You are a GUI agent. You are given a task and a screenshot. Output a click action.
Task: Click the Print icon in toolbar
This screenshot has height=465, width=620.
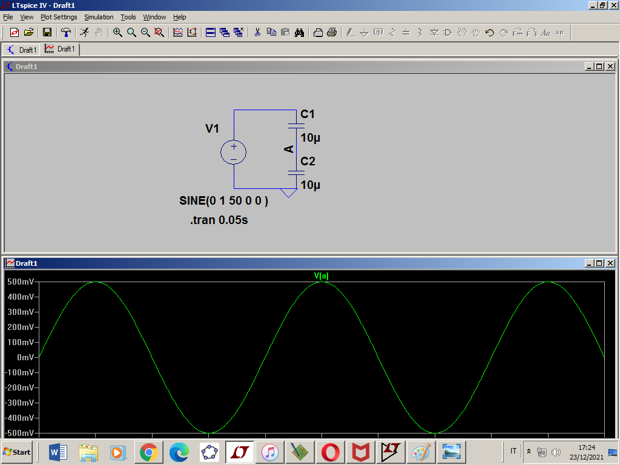[x=332, y=33]
